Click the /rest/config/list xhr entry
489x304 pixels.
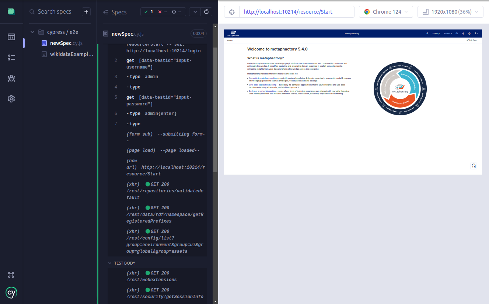157,241
